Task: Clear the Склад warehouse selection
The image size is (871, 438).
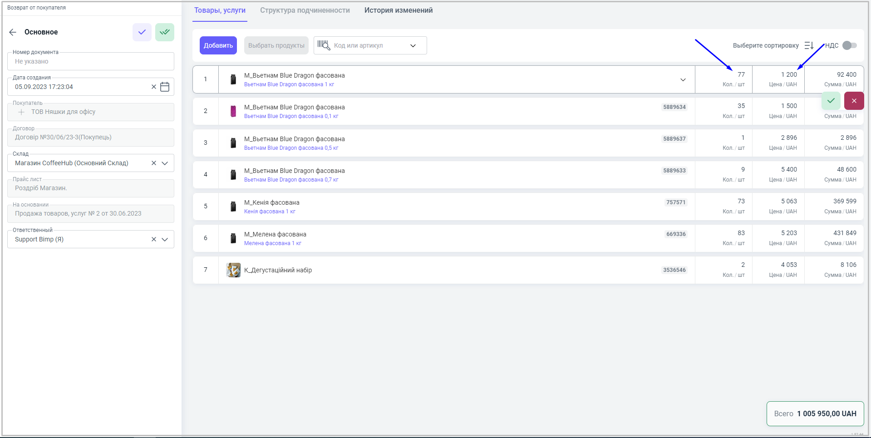Action: click(154, 163)
